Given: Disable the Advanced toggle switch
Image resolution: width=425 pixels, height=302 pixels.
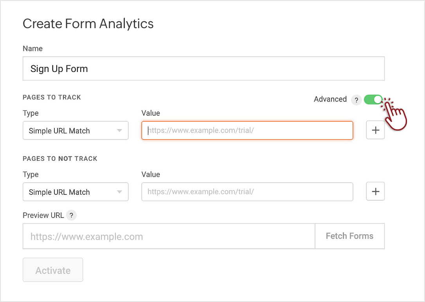Looking at the screenshot, I should point(373,100).
